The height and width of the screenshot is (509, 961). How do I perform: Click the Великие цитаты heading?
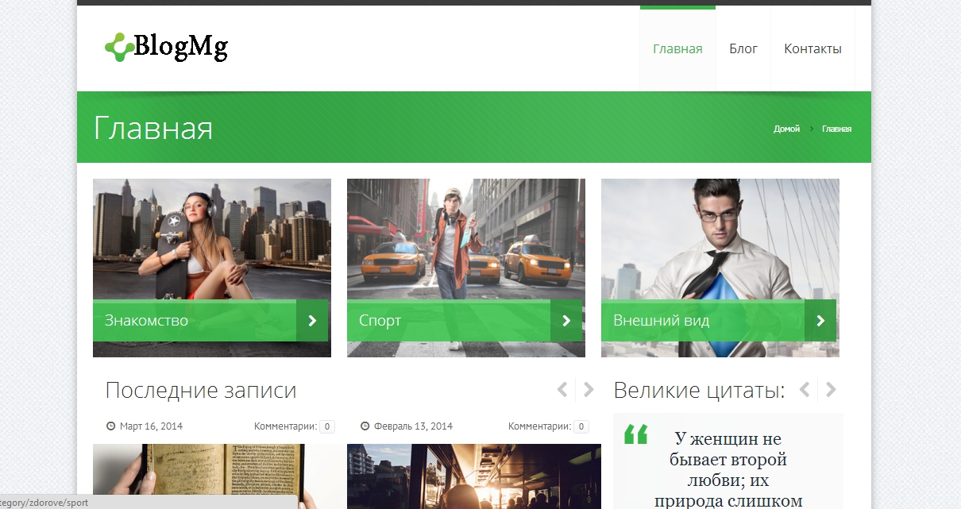[x=699, y=391]
